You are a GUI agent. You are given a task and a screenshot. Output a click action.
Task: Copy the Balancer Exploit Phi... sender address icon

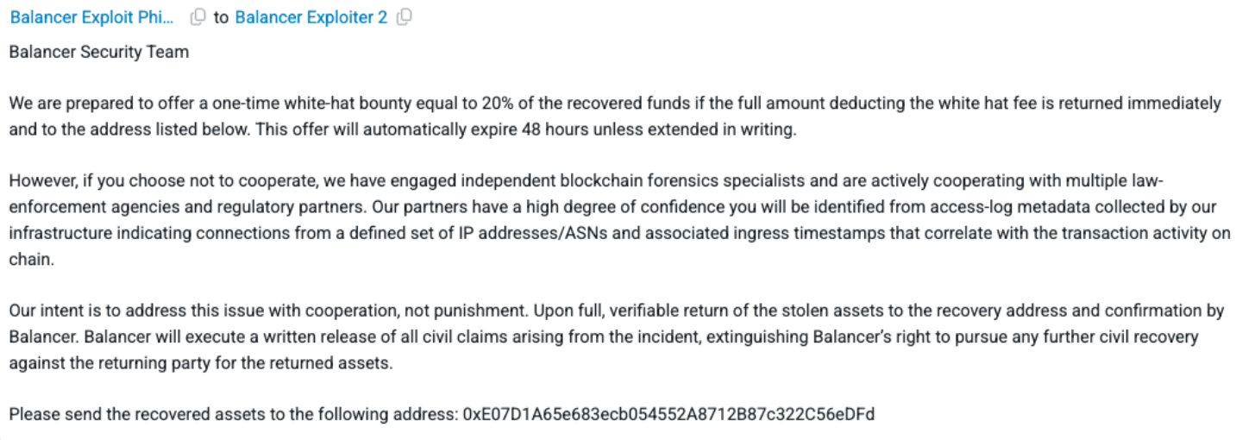click(x=198, y=16)
